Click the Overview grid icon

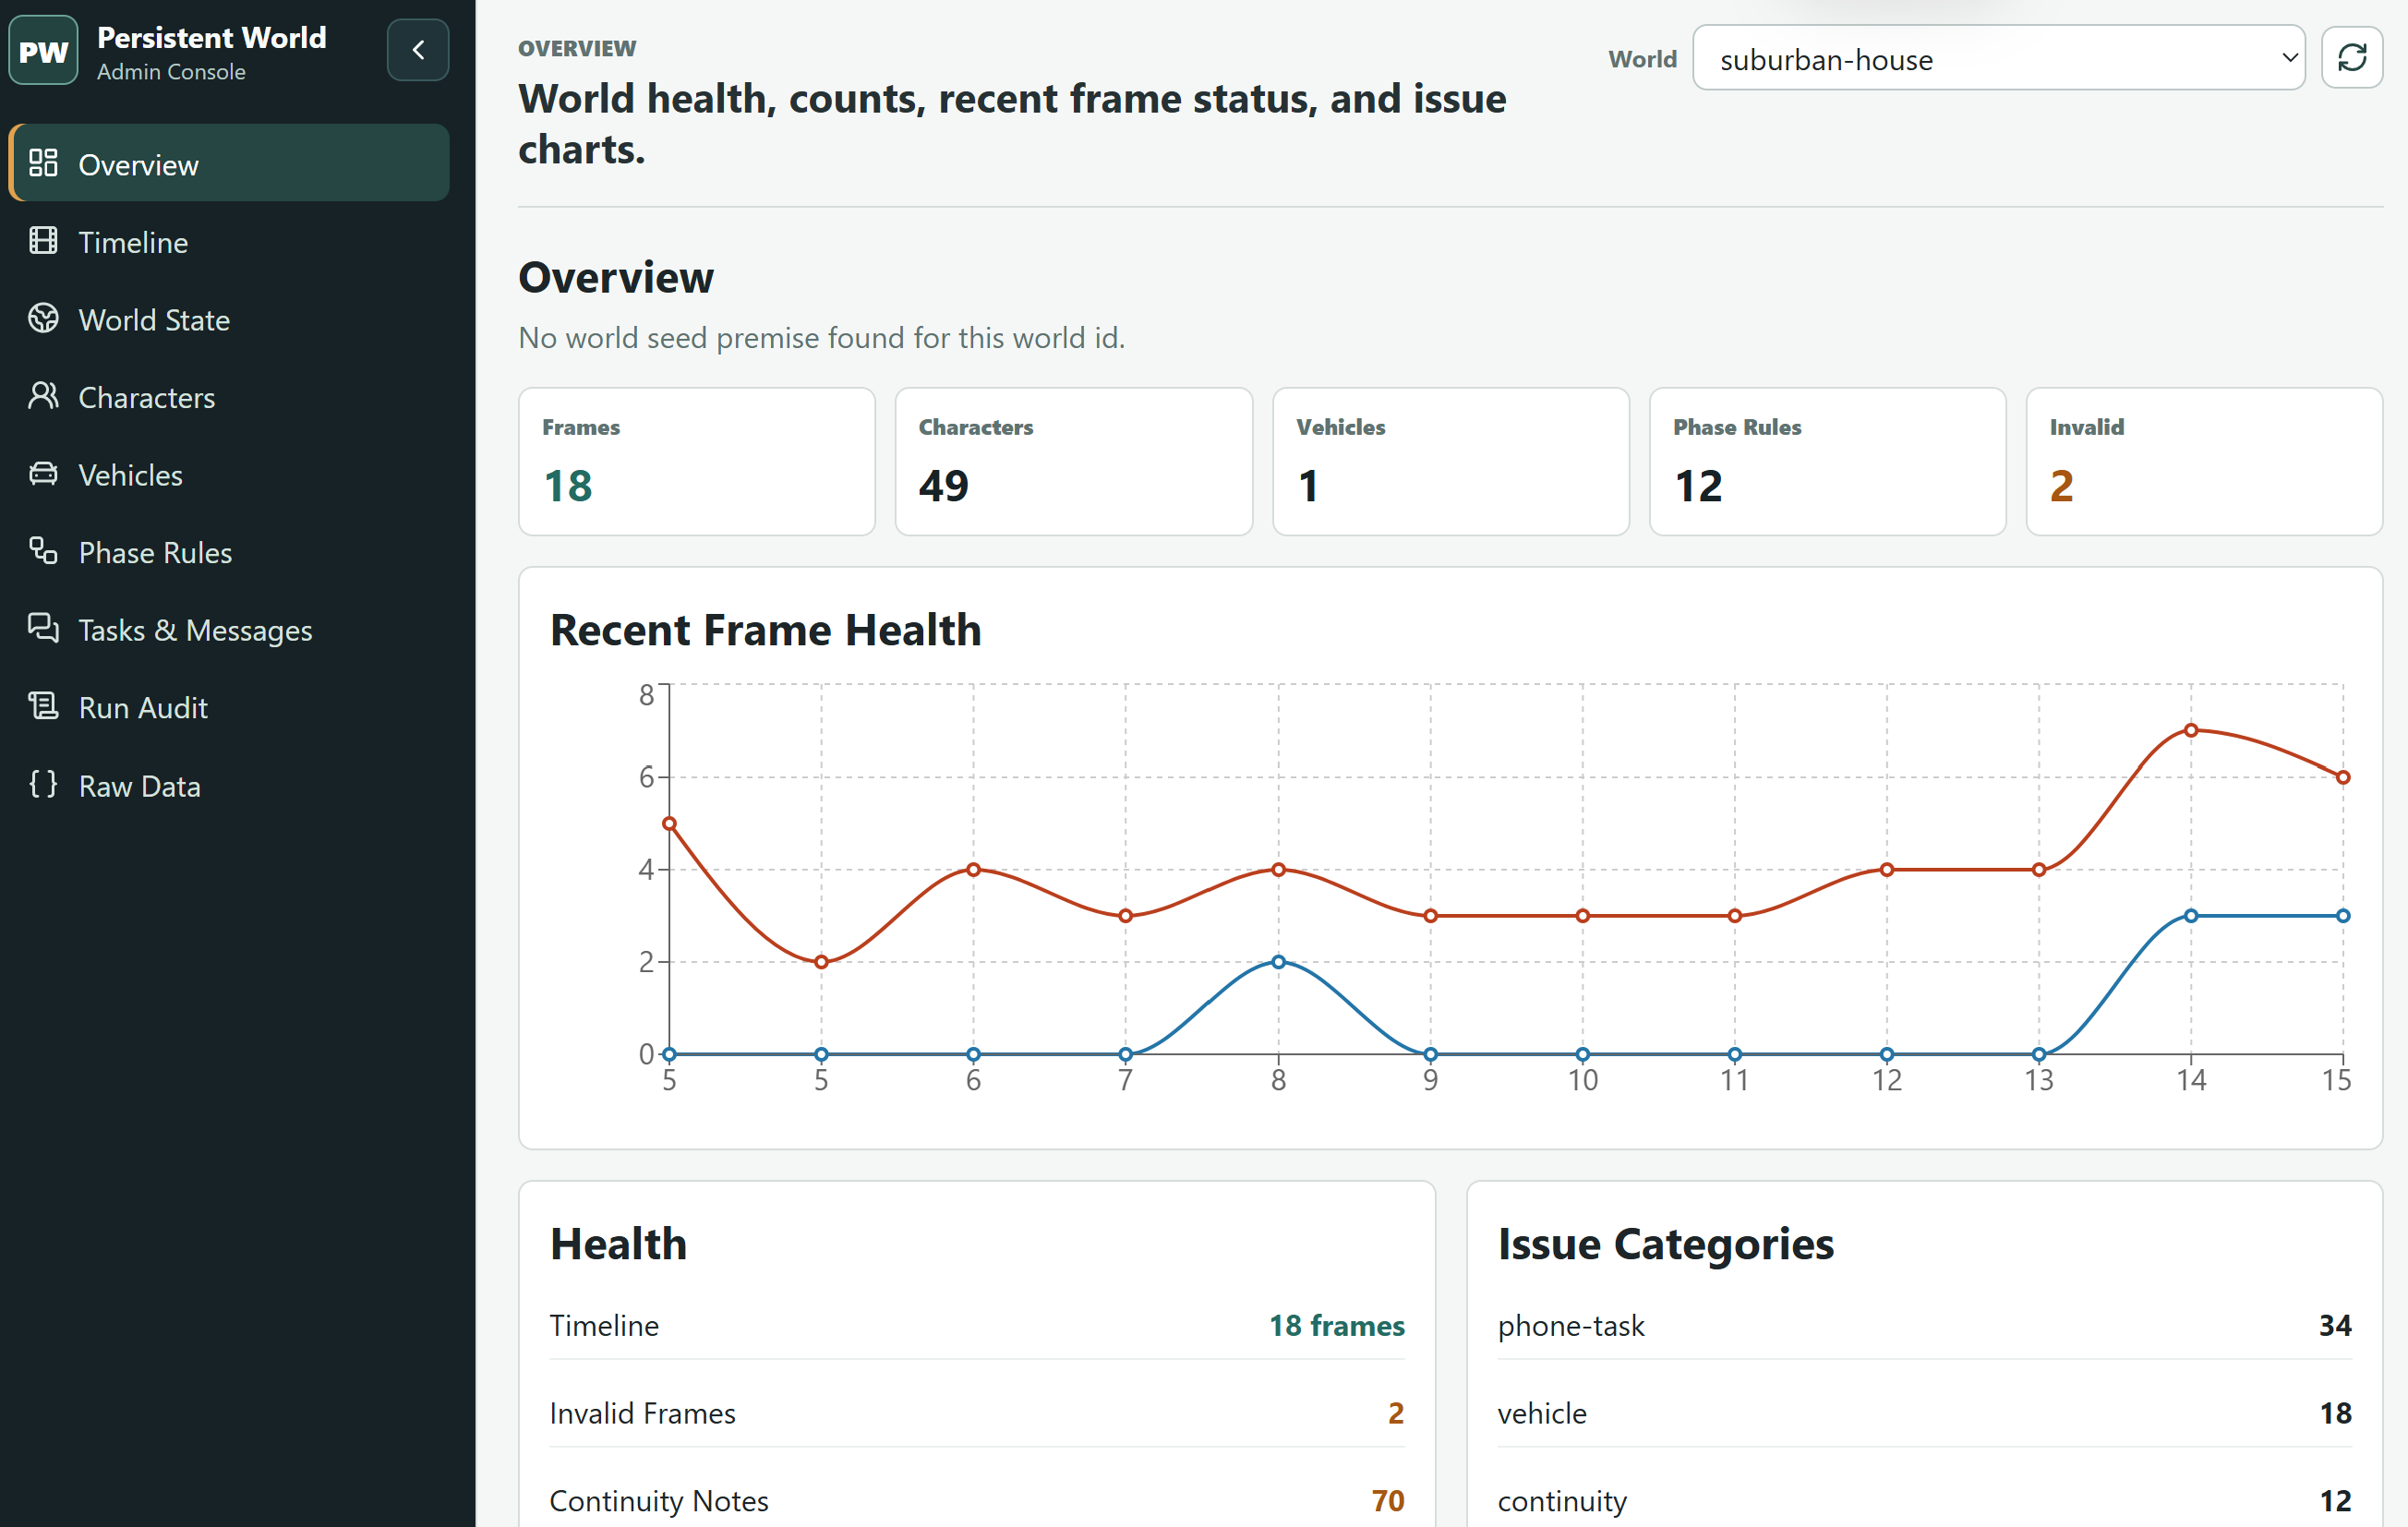(x=43, y=163)
